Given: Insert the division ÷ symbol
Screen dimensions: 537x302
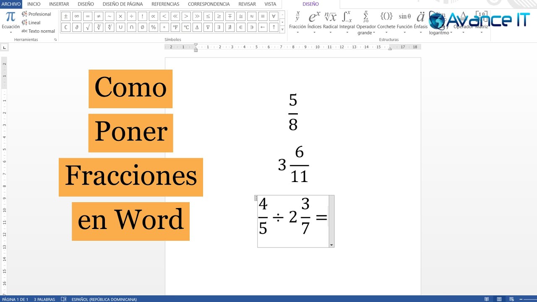Looking at the screenshot, I should tap(131, 16).
